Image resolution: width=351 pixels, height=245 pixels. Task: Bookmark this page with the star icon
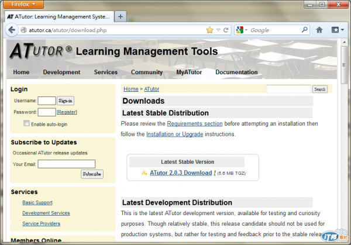coord(210,30)
